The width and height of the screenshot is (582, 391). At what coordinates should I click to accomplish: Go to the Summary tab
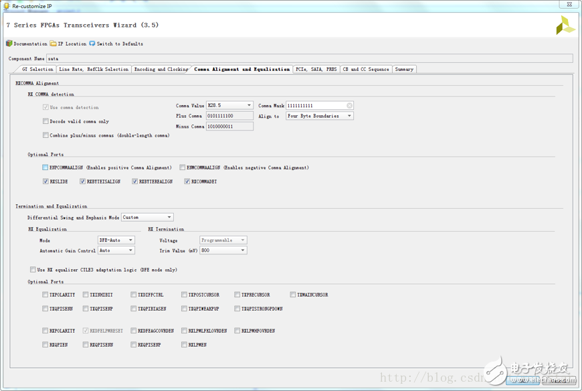click(403, 69)
